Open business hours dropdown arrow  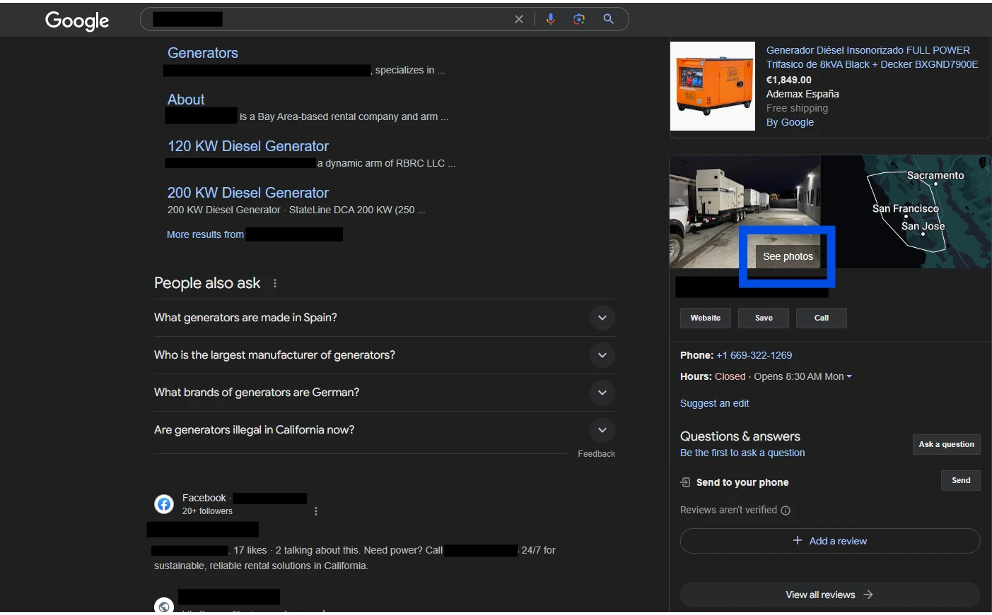pyautogui.click(x=849, y=377)
